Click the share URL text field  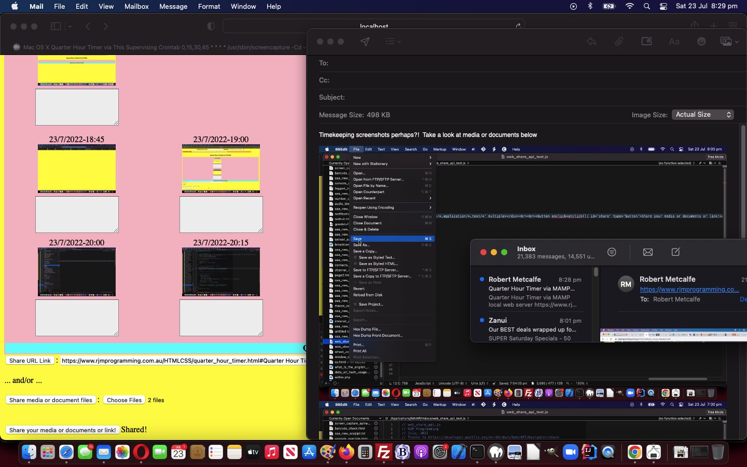coord(183,361)
